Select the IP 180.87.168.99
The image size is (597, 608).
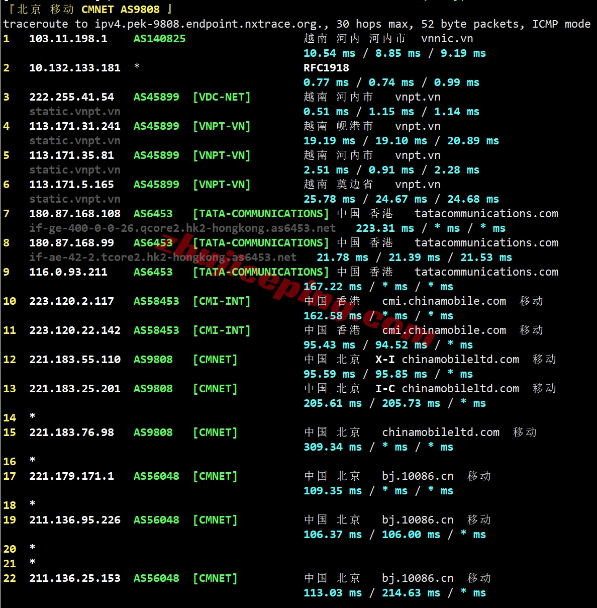(x=72, y=243)
